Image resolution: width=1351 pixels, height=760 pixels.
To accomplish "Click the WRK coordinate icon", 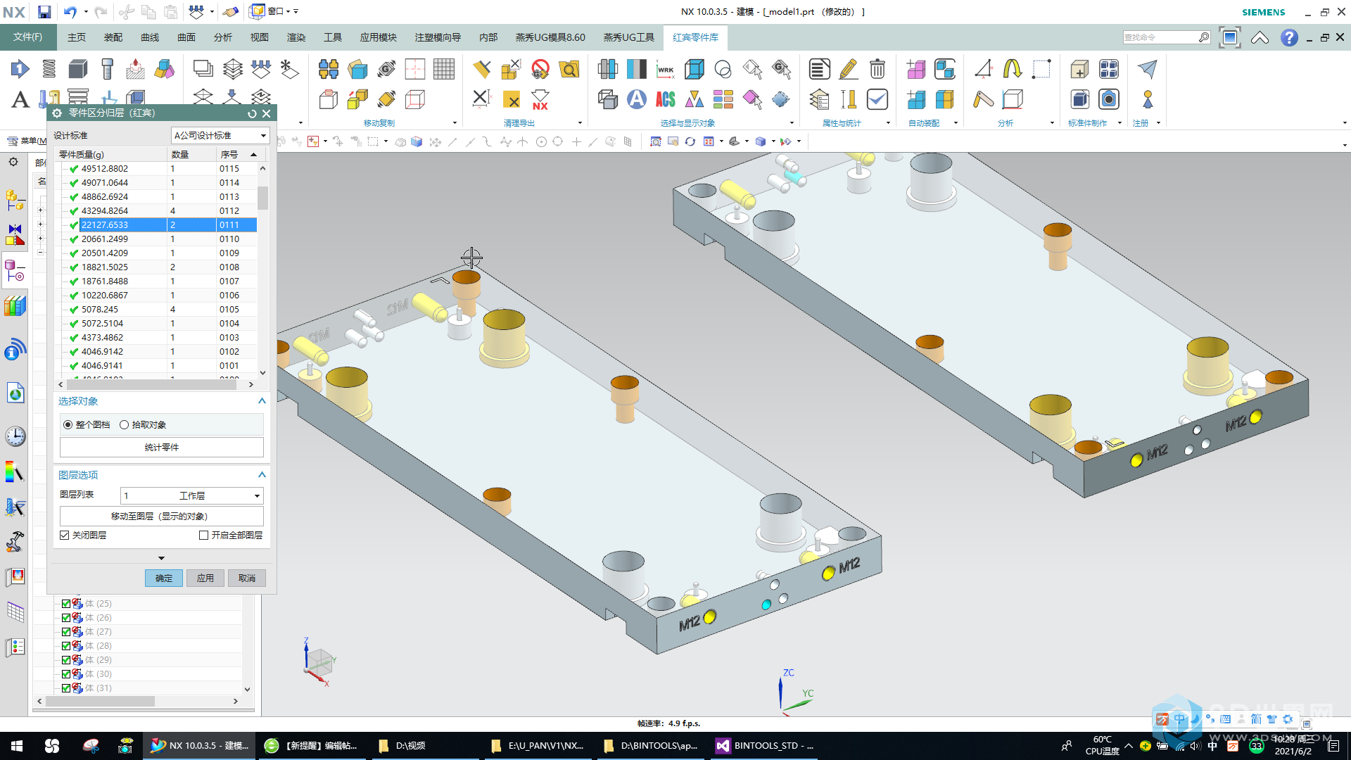I will point(665,69).
